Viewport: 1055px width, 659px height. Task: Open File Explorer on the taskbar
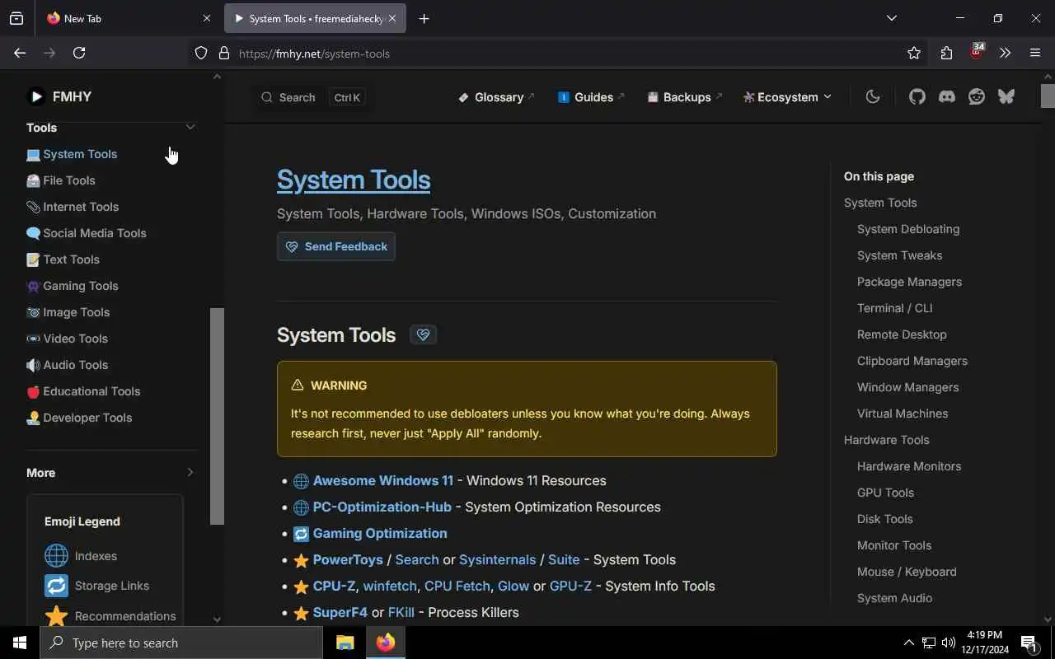tap(345, 643)
